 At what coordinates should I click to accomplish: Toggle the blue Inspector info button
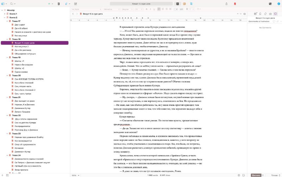278,4
